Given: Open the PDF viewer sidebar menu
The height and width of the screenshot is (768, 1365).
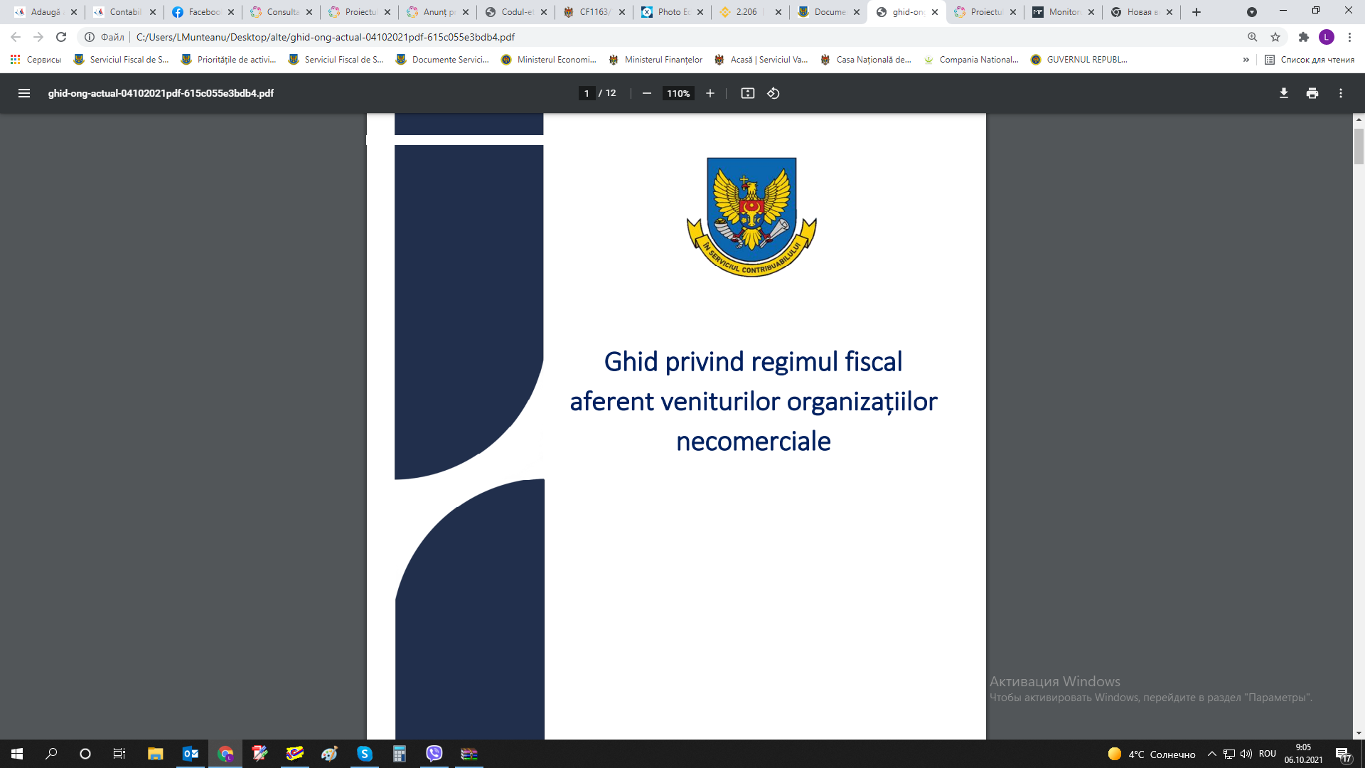Looking at the screenshot, I should [x=24, y=93].
